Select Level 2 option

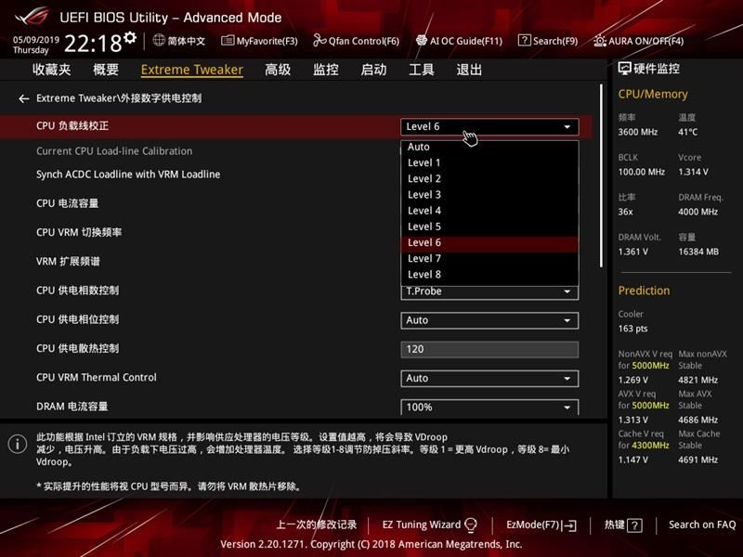pyautogui.click(x=489, y=179)
